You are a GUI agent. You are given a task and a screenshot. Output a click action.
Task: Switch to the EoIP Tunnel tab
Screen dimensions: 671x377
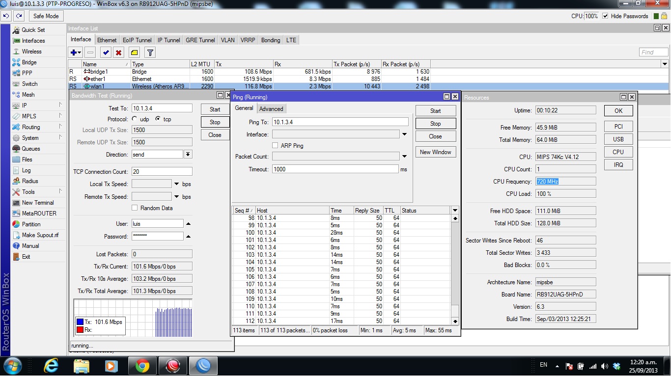[137, 40]
